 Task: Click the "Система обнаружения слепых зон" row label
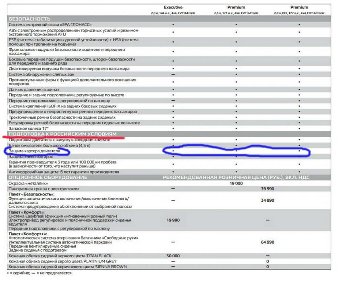point(41,74)
